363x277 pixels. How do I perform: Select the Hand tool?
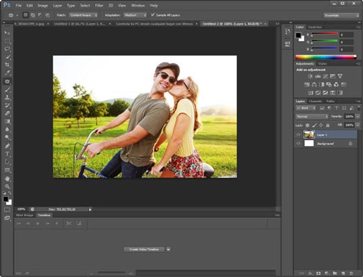[x=7, y=178]
